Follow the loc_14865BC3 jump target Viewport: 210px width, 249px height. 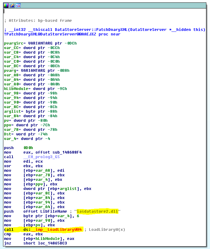[52, 244]
